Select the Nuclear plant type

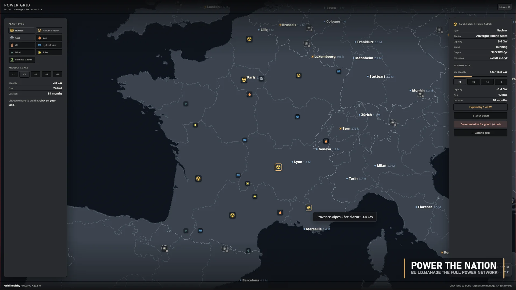coord(21,31)
